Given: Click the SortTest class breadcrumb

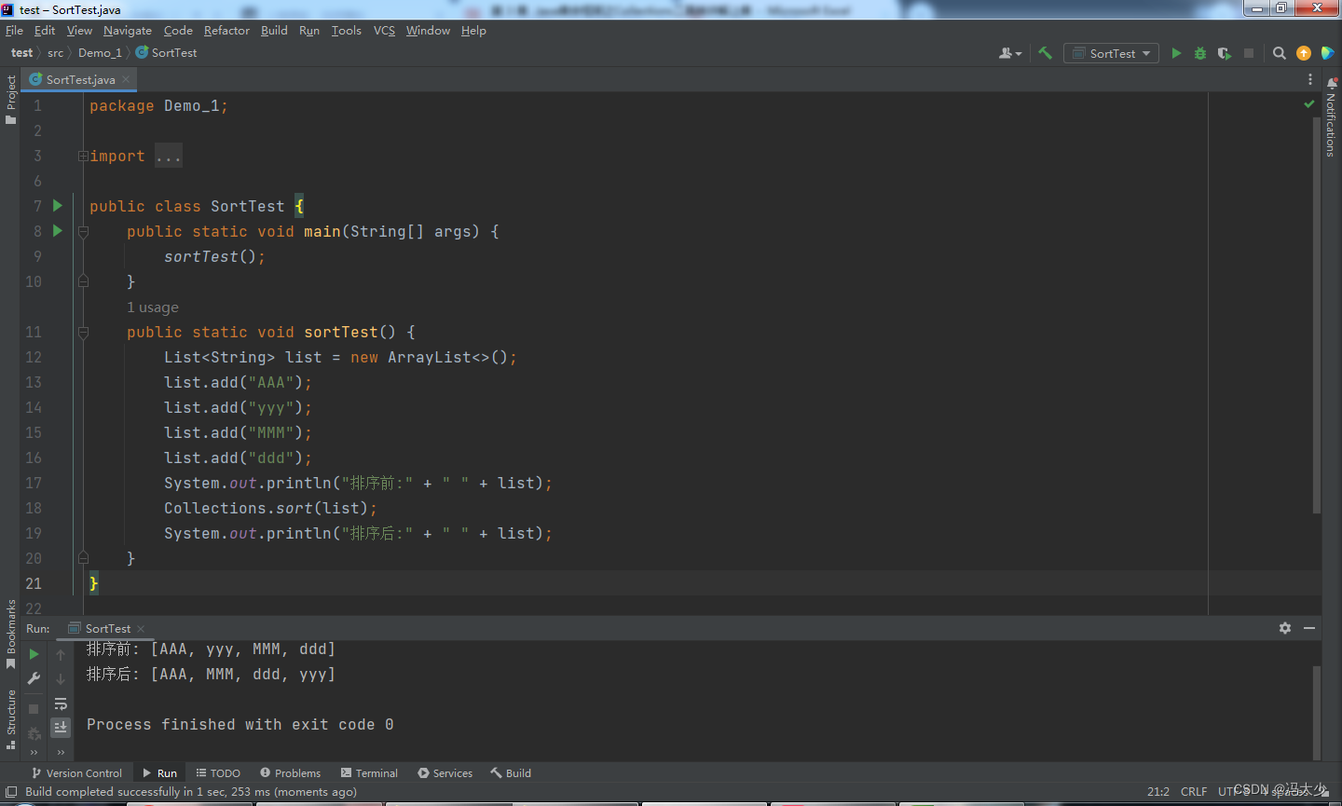Looking at the screenshot, I should pyautogui.click(x=167, y=53).
